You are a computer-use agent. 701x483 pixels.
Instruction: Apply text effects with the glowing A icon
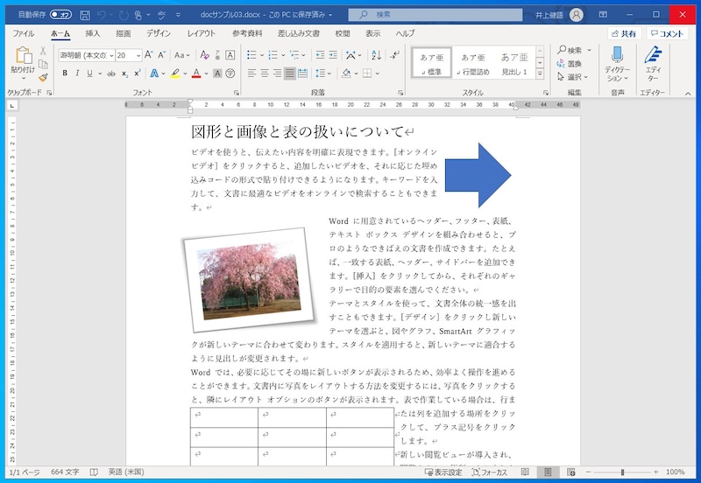point(154,73)
